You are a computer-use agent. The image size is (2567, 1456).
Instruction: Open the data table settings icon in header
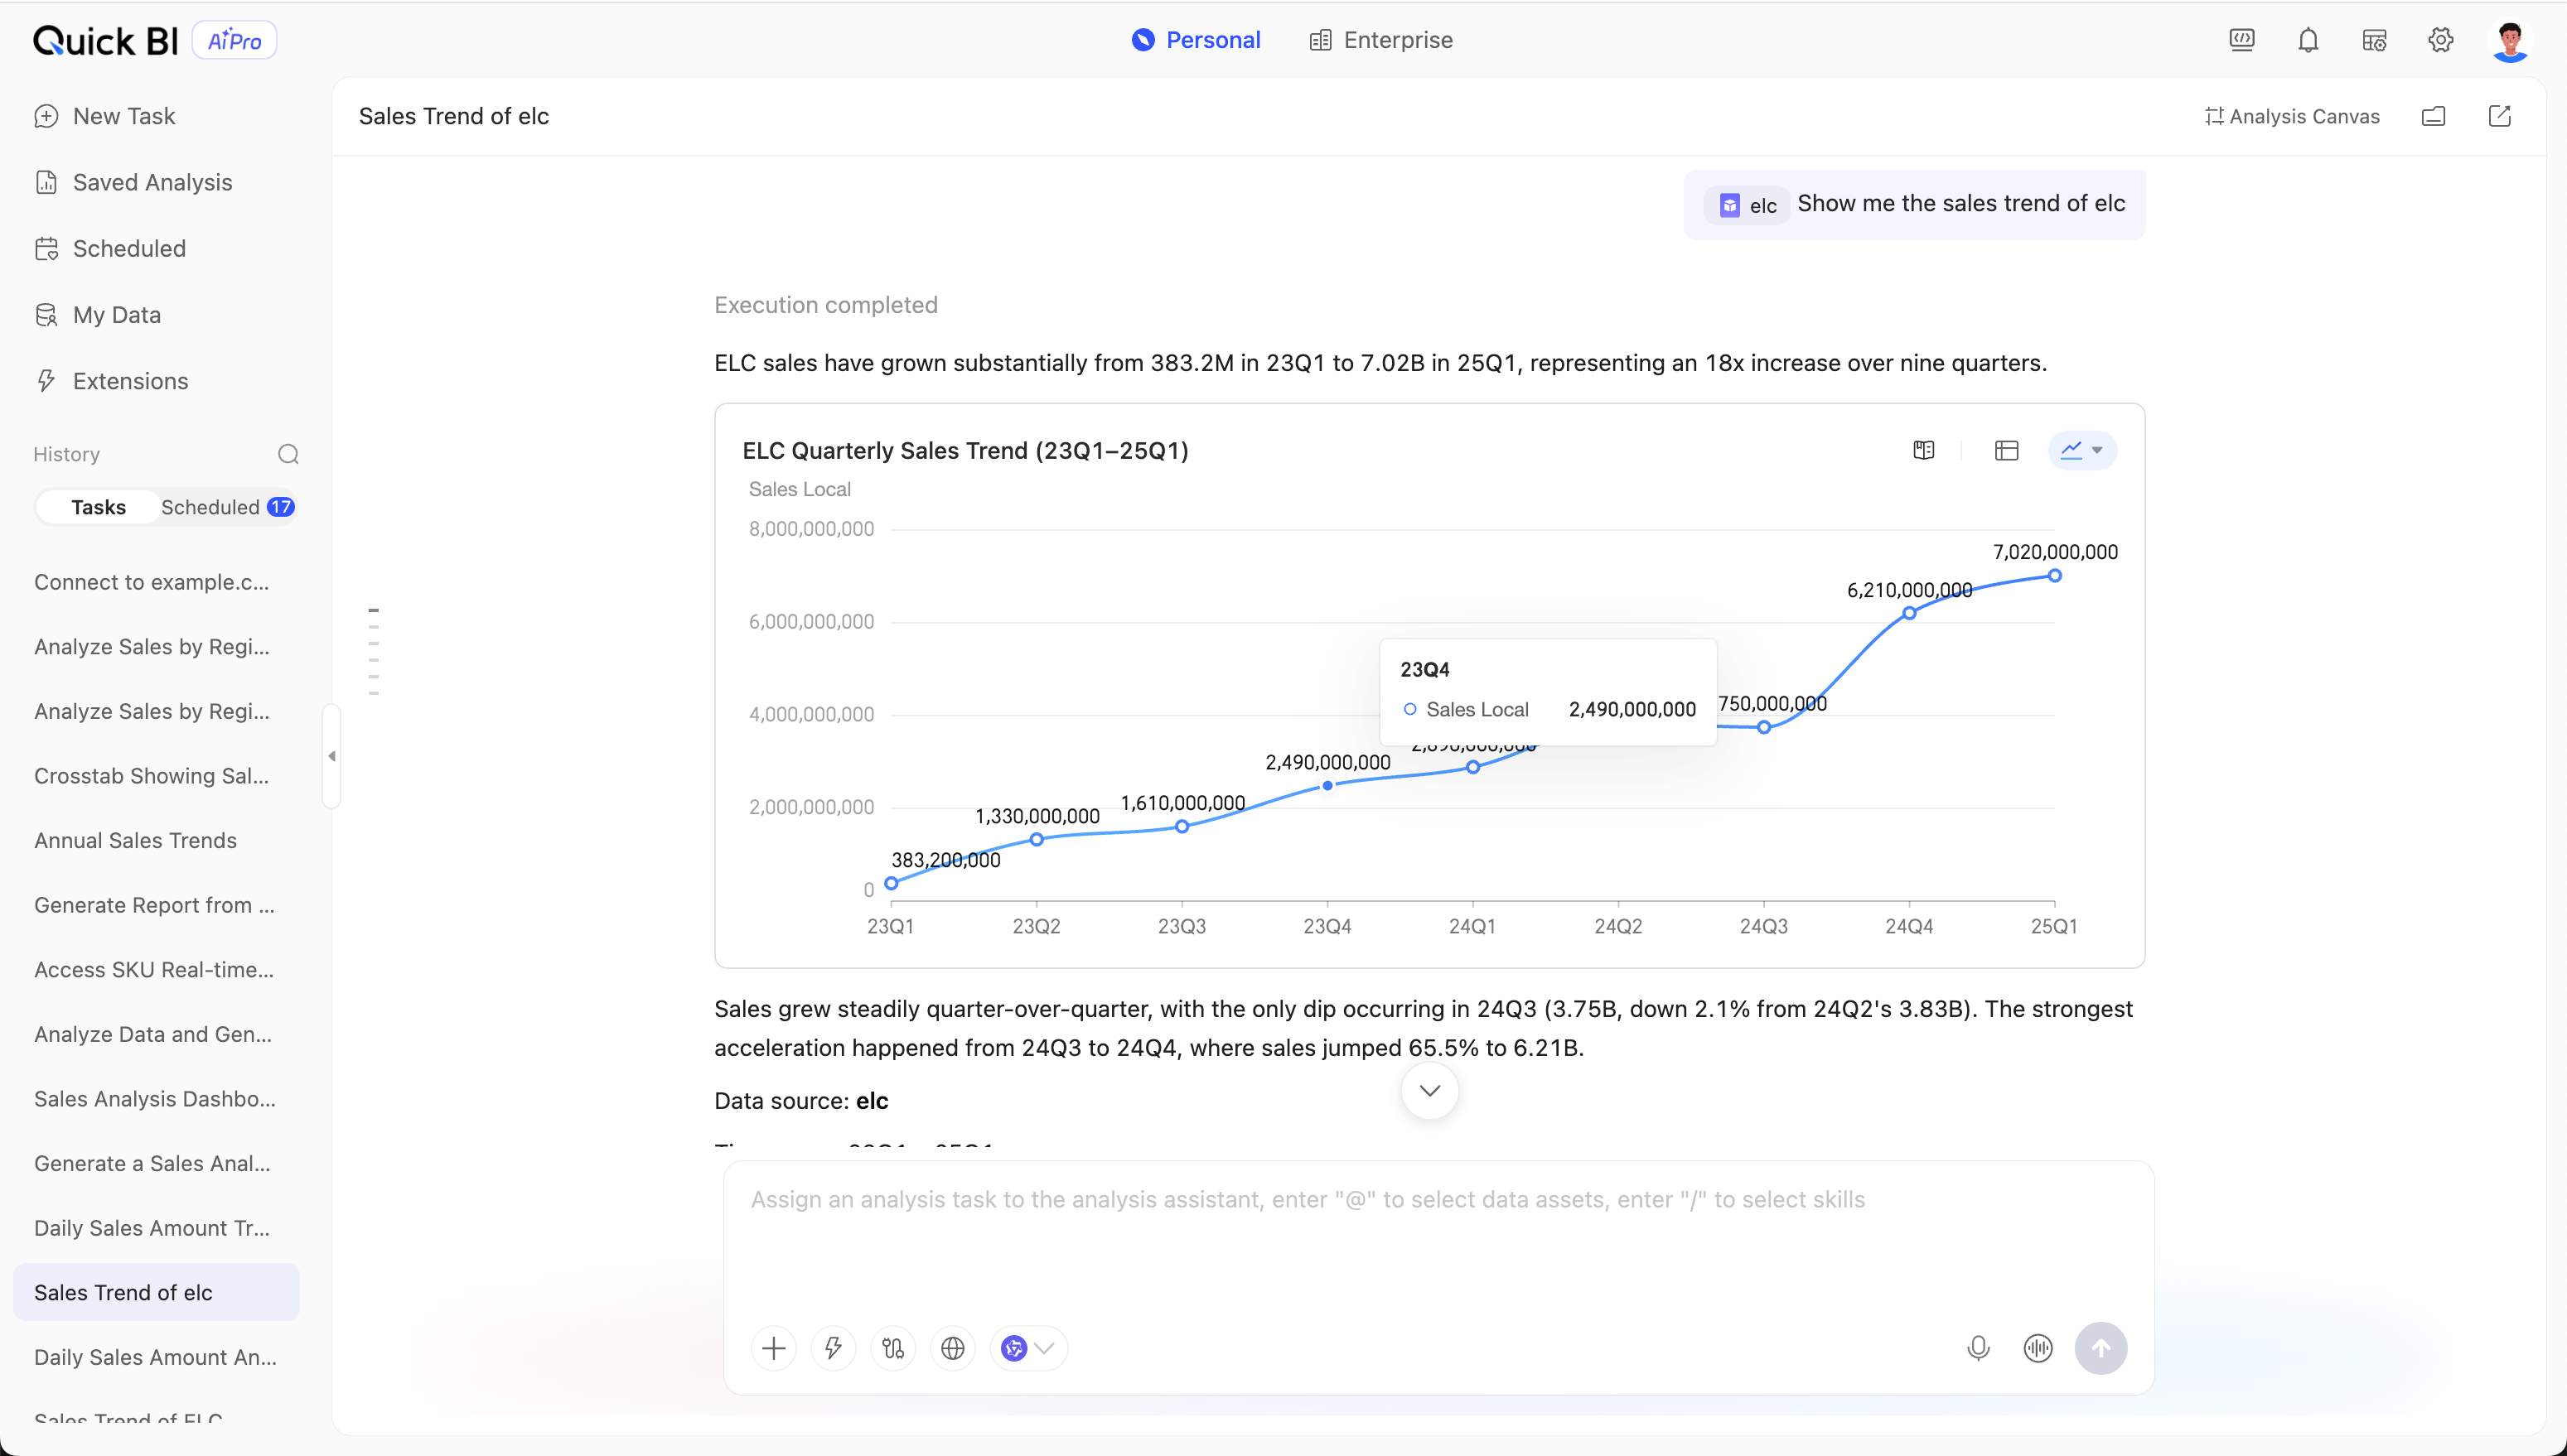pos(2374,40)
